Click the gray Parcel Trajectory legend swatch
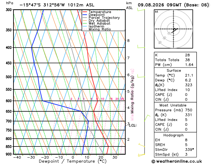This screenshot has width=212, height=164. click(x=85, y=18)
